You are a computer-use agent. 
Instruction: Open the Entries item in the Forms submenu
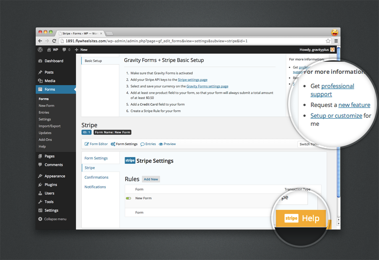[x=44, y=112]
